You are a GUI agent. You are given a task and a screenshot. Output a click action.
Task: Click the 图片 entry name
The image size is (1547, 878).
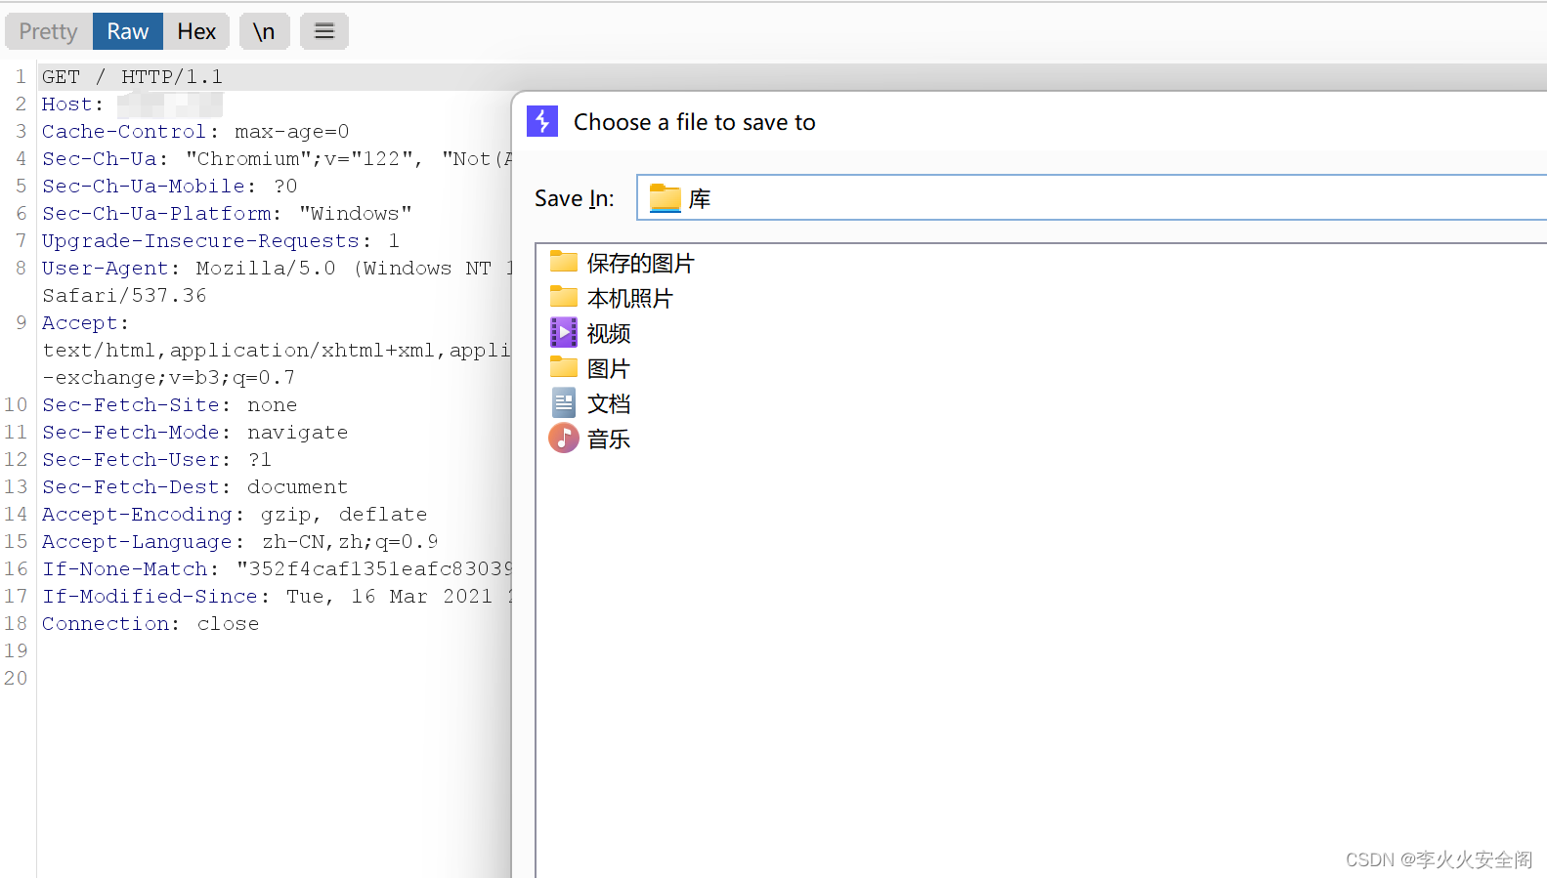pyautogui.click(x=608, y=369)
